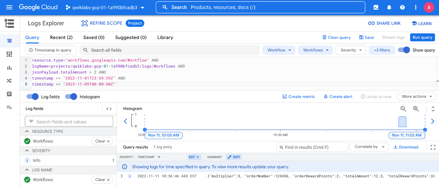Click the Create alert link
The width and height of the screenshot is (439, 188).
[x=338, y=97]
